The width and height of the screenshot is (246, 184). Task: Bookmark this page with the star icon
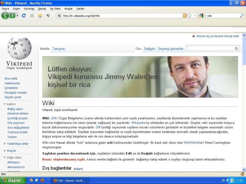click(189, 15)
